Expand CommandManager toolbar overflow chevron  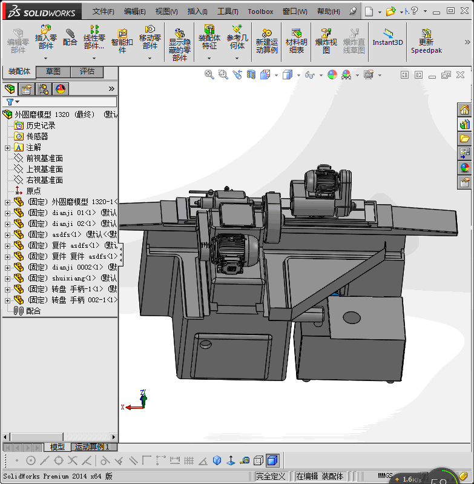click(467, 42)
